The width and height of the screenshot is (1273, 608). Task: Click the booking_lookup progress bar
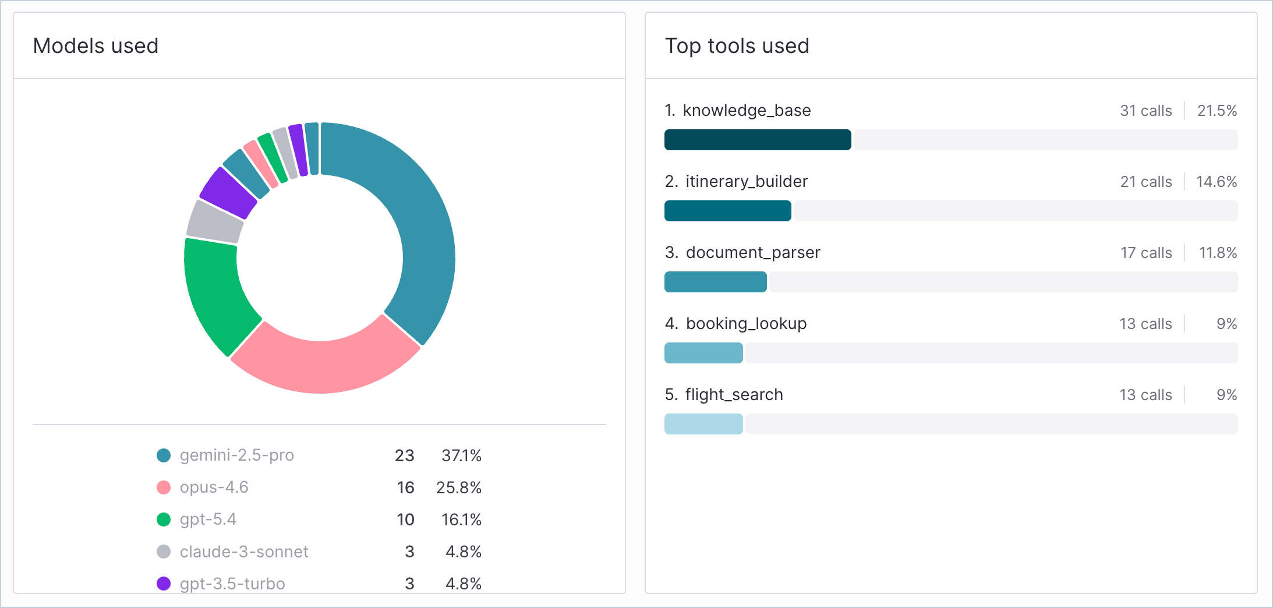pos(951,353)
